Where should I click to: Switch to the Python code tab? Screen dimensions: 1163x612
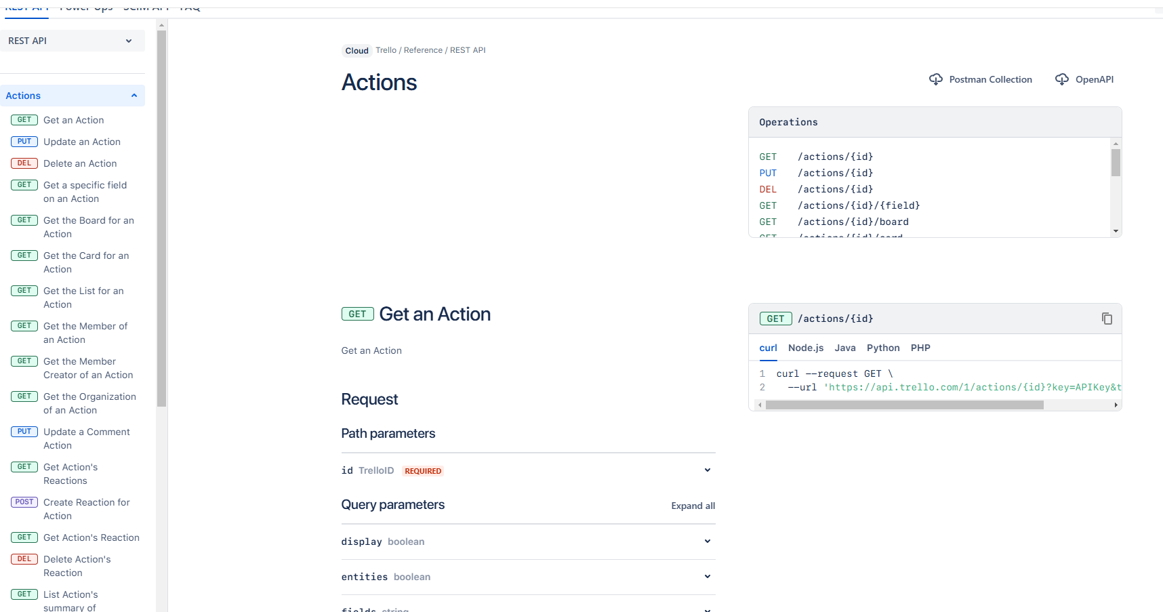[x=883, y=348]
